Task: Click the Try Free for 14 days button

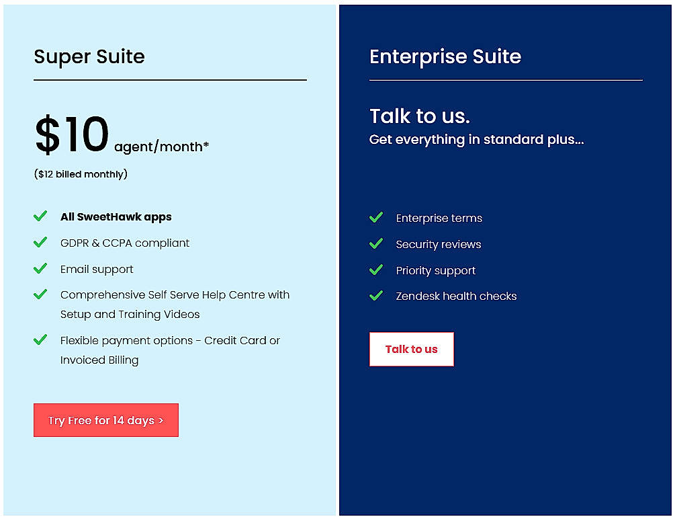Action: [x=105, y=420]
